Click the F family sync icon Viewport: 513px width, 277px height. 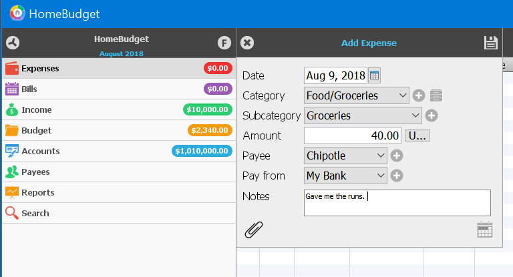point(224,43)
